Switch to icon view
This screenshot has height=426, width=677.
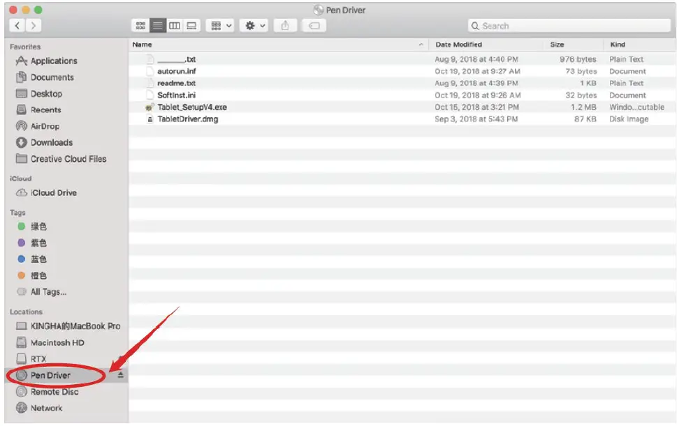(x=140, y=26)
